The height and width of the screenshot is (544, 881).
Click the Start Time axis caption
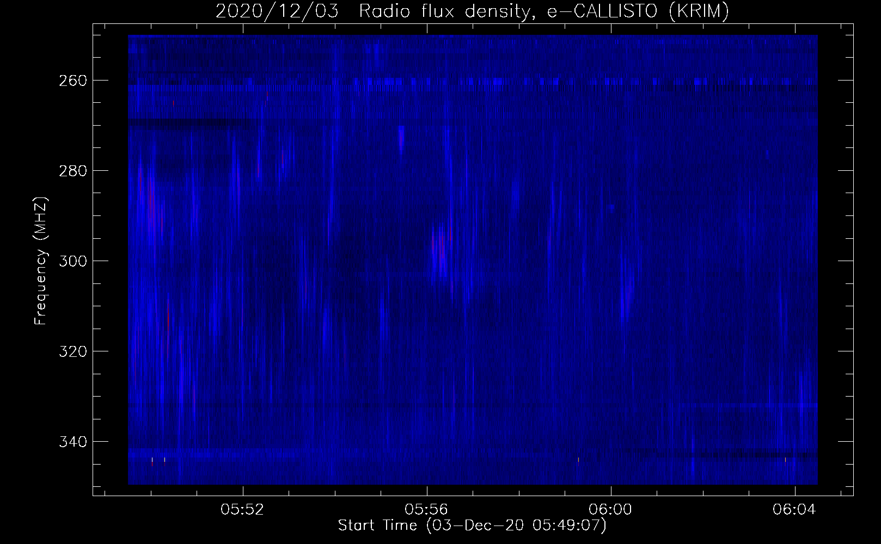[x=472, y=526]
